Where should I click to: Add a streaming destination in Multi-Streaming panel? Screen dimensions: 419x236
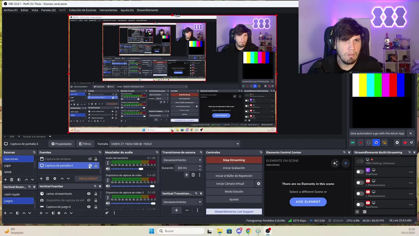(357, 212)
